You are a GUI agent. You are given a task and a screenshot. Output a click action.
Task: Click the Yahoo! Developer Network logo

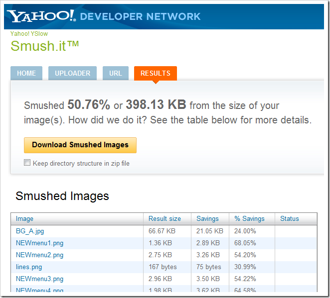[x=104, y=16]
